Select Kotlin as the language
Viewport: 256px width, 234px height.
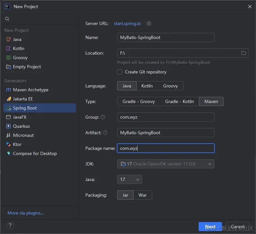[x=147, y=86]
